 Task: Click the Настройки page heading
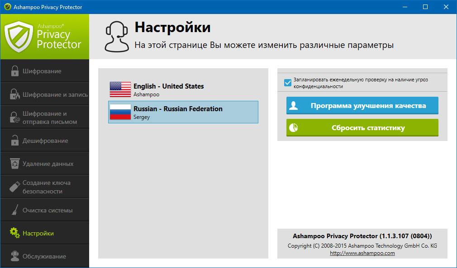[x=172, y=28]
